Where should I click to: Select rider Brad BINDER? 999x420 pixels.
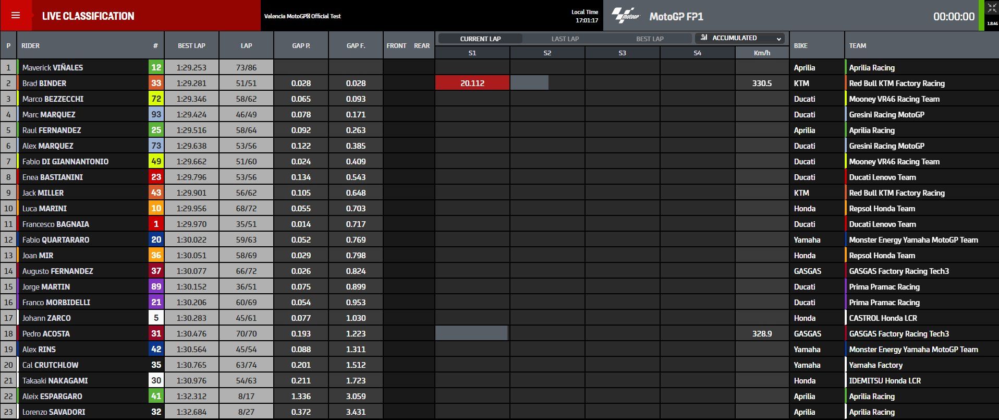click(x=44, y=83)
